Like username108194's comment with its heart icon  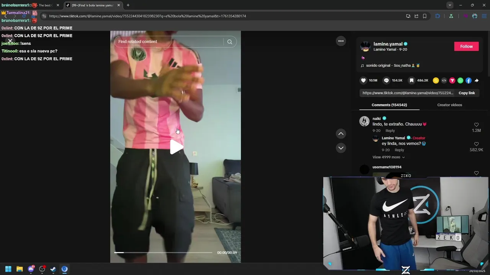476,173
